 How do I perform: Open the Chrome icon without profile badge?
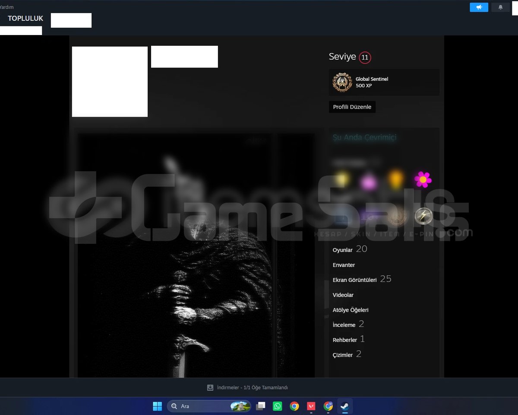coord(294,406)
